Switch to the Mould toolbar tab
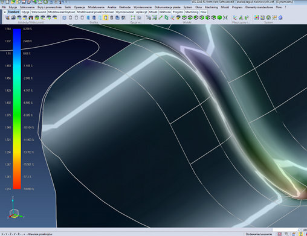The height and width of the screenshot is (236, 307). pos(153,12)
